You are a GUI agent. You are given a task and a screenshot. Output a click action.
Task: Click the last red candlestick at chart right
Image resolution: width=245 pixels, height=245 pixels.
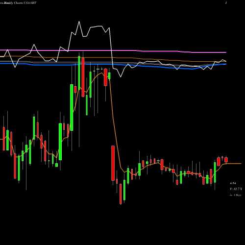[226, 160]
